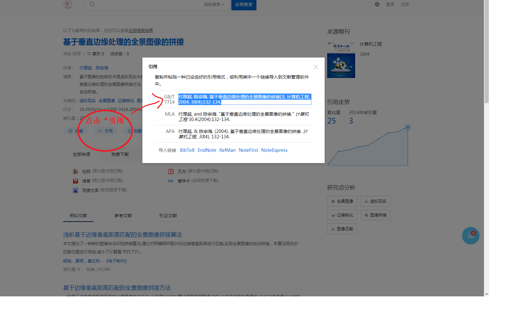The width and height of the screenshot is (528, 330).
Task: Click author 胡悦 link
Action: tap(67, 261)
